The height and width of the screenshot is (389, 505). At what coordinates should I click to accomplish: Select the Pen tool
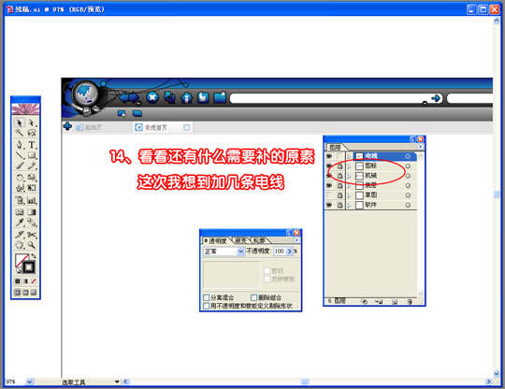coord(20,145)
